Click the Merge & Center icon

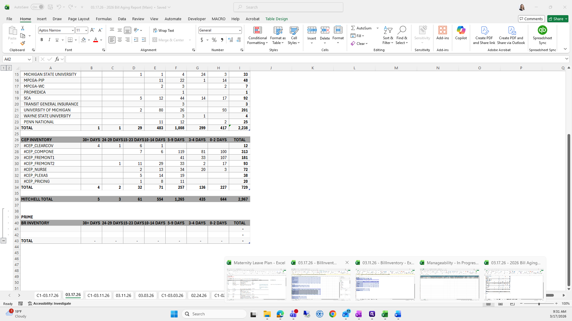click(155, 40)
